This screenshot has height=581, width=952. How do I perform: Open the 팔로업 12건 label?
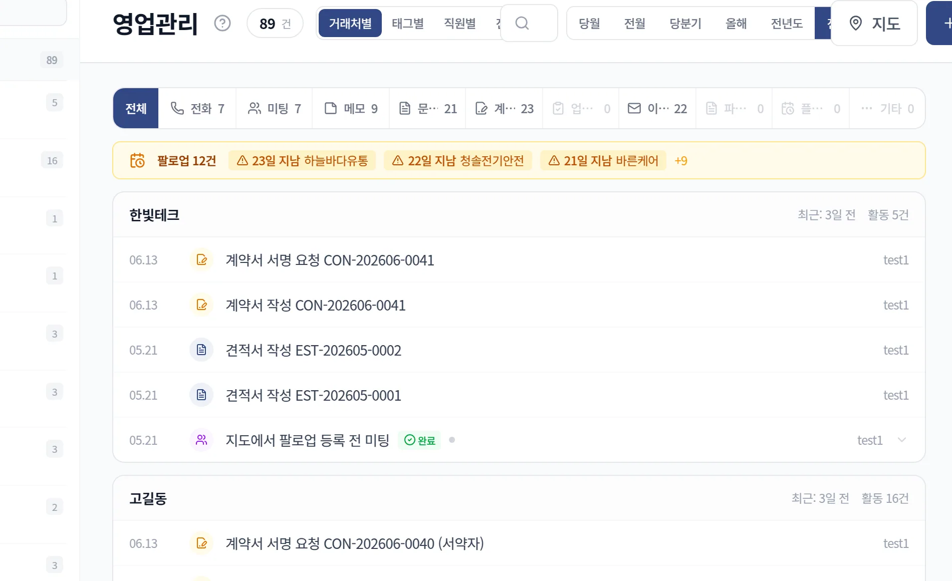click(186, 160)
